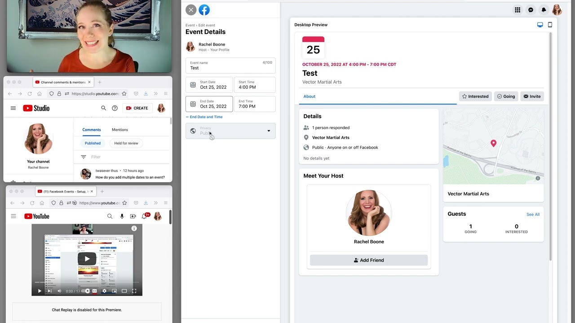Open the Firefox menu in Studio window
This screenshot has width=575, height=323.
click(x=165, y=94)
